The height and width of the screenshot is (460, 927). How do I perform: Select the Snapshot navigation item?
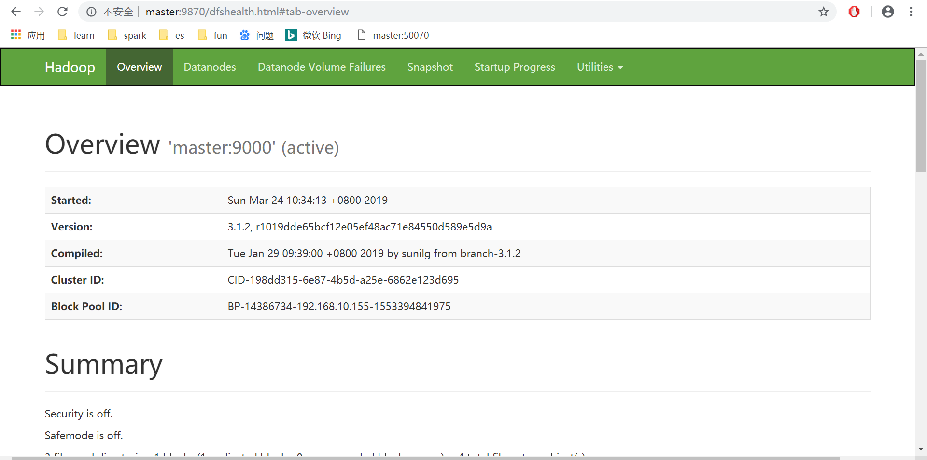click(430, 67)
